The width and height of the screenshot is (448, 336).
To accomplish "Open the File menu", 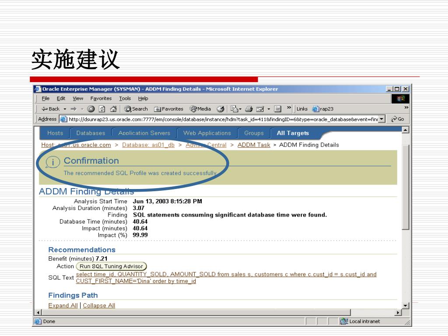I will [x=45, y=98].
